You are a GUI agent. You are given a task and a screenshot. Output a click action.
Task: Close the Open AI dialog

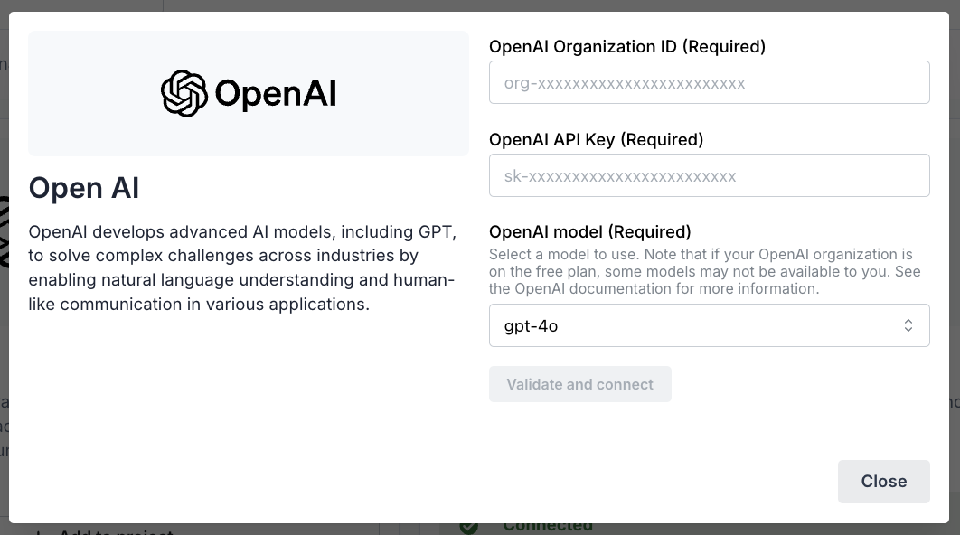[x=883, y=482]
